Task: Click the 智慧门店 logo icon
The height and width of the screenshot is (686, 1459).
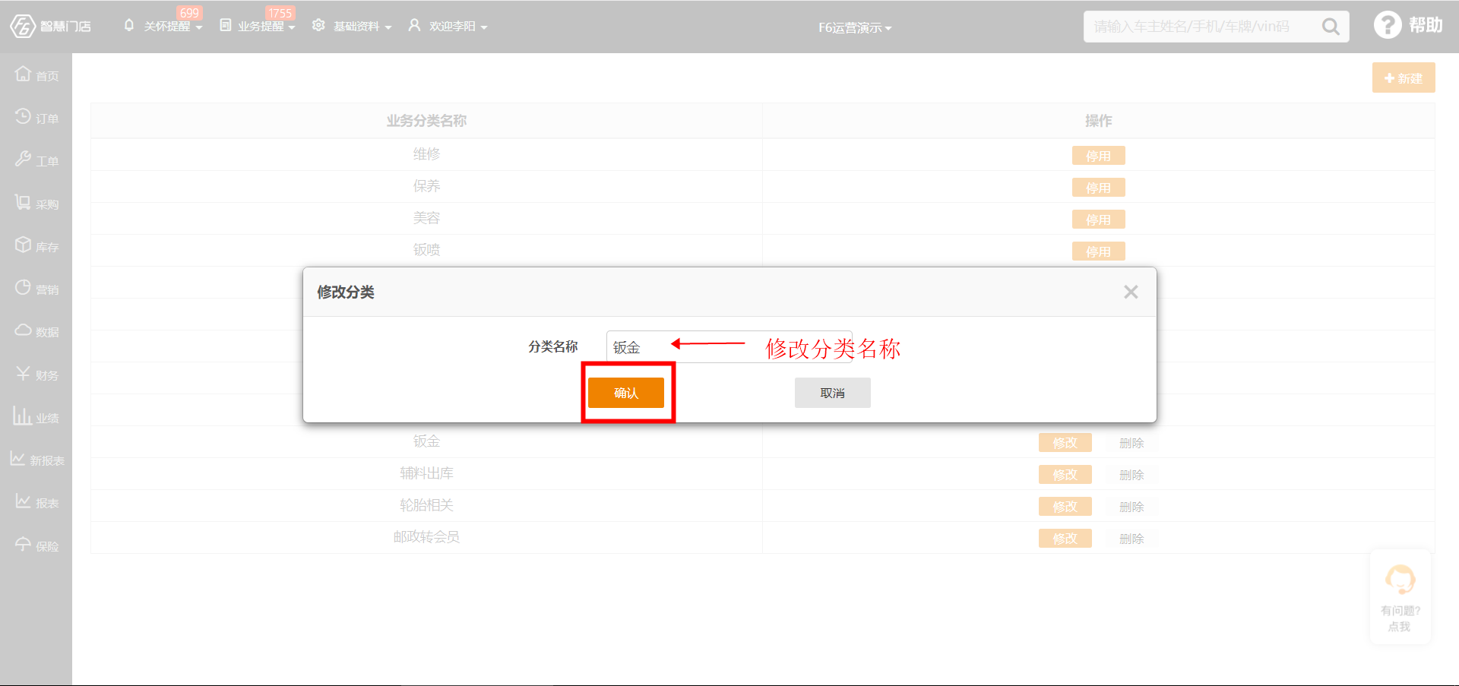Action: click(x=23, y=26)
